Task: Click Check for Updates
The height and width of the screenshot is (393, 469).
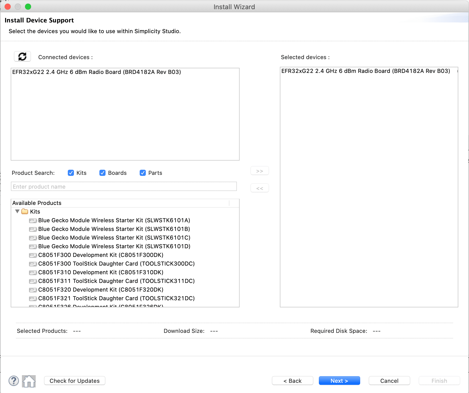Action: click(x=74, y=381)
